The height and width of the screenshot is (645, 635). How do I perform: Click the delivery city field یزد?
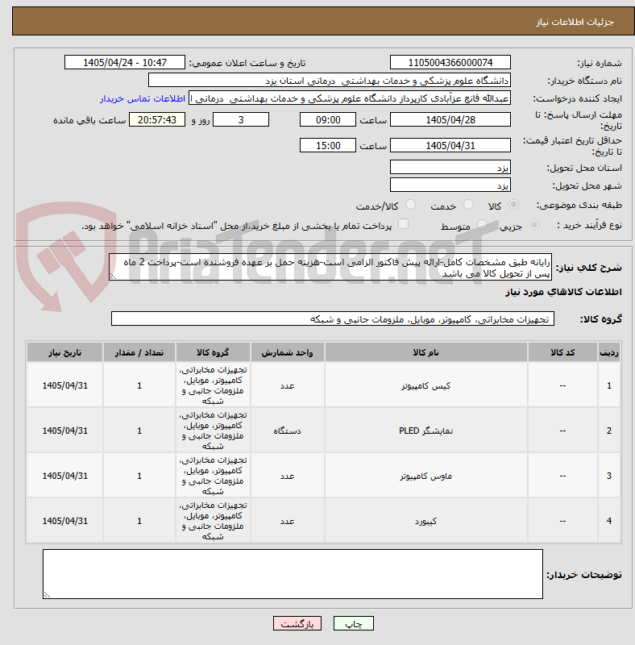click(x=450, y=185)
